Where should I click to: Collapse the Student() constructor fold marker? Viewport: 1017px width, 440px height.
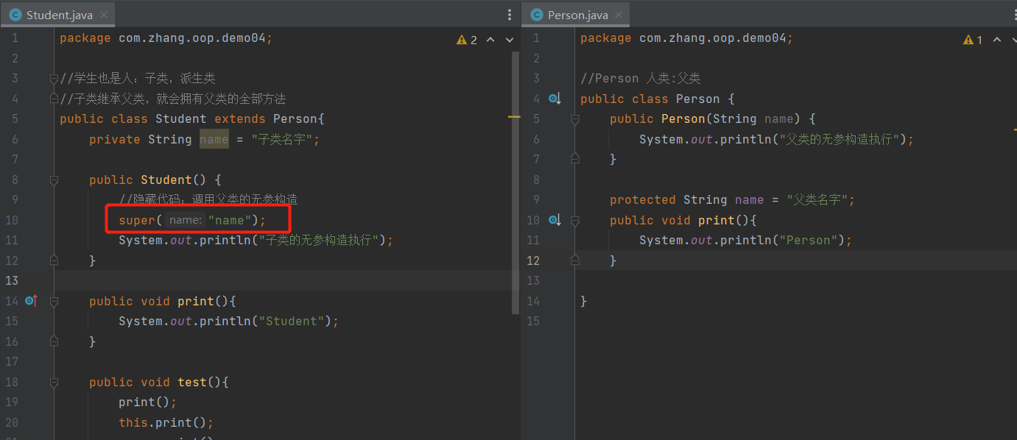[x=54, y=180]
